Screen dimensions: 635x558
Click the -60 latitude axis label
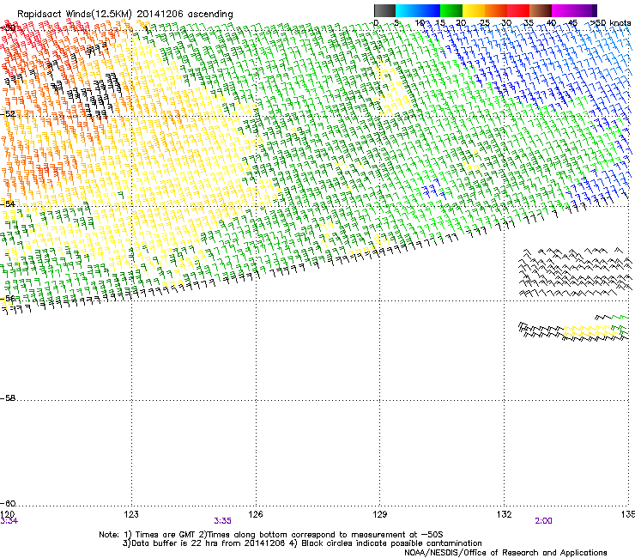(x=8, y=503)
